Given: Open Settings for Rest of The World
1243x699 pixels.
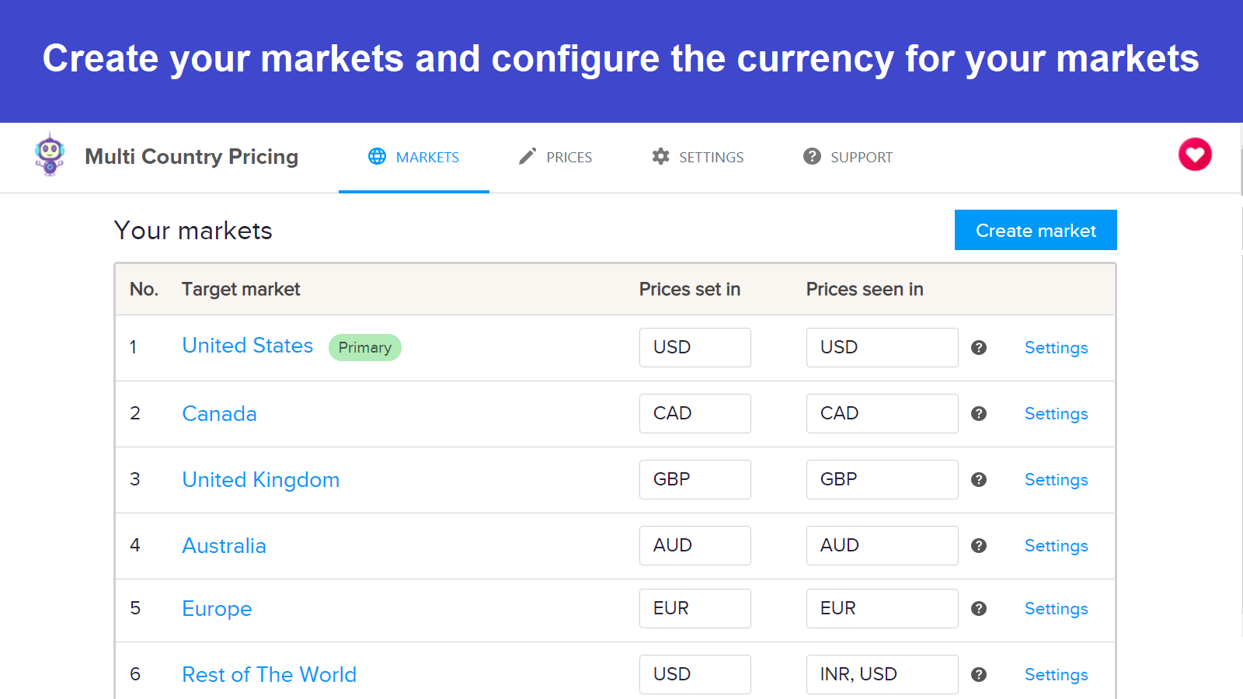Looking at the screenshot, I should coord(1056,675).
